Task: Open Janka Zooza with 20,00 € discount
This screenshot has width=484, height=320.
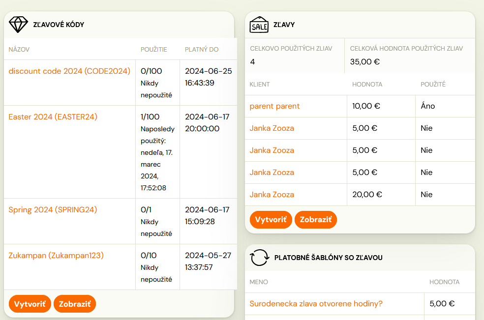Action: 272,194
